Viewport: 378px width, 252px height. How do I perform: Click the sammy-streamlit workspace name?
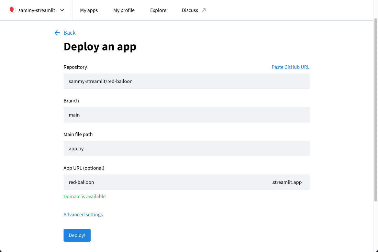click(x=37, y=10)
